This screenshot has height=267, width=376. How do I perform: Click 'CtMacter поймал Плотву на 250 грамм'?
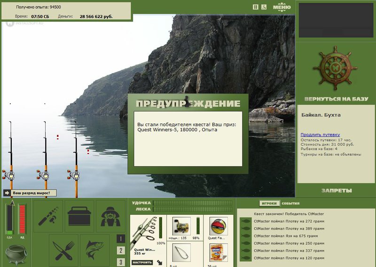289,243
